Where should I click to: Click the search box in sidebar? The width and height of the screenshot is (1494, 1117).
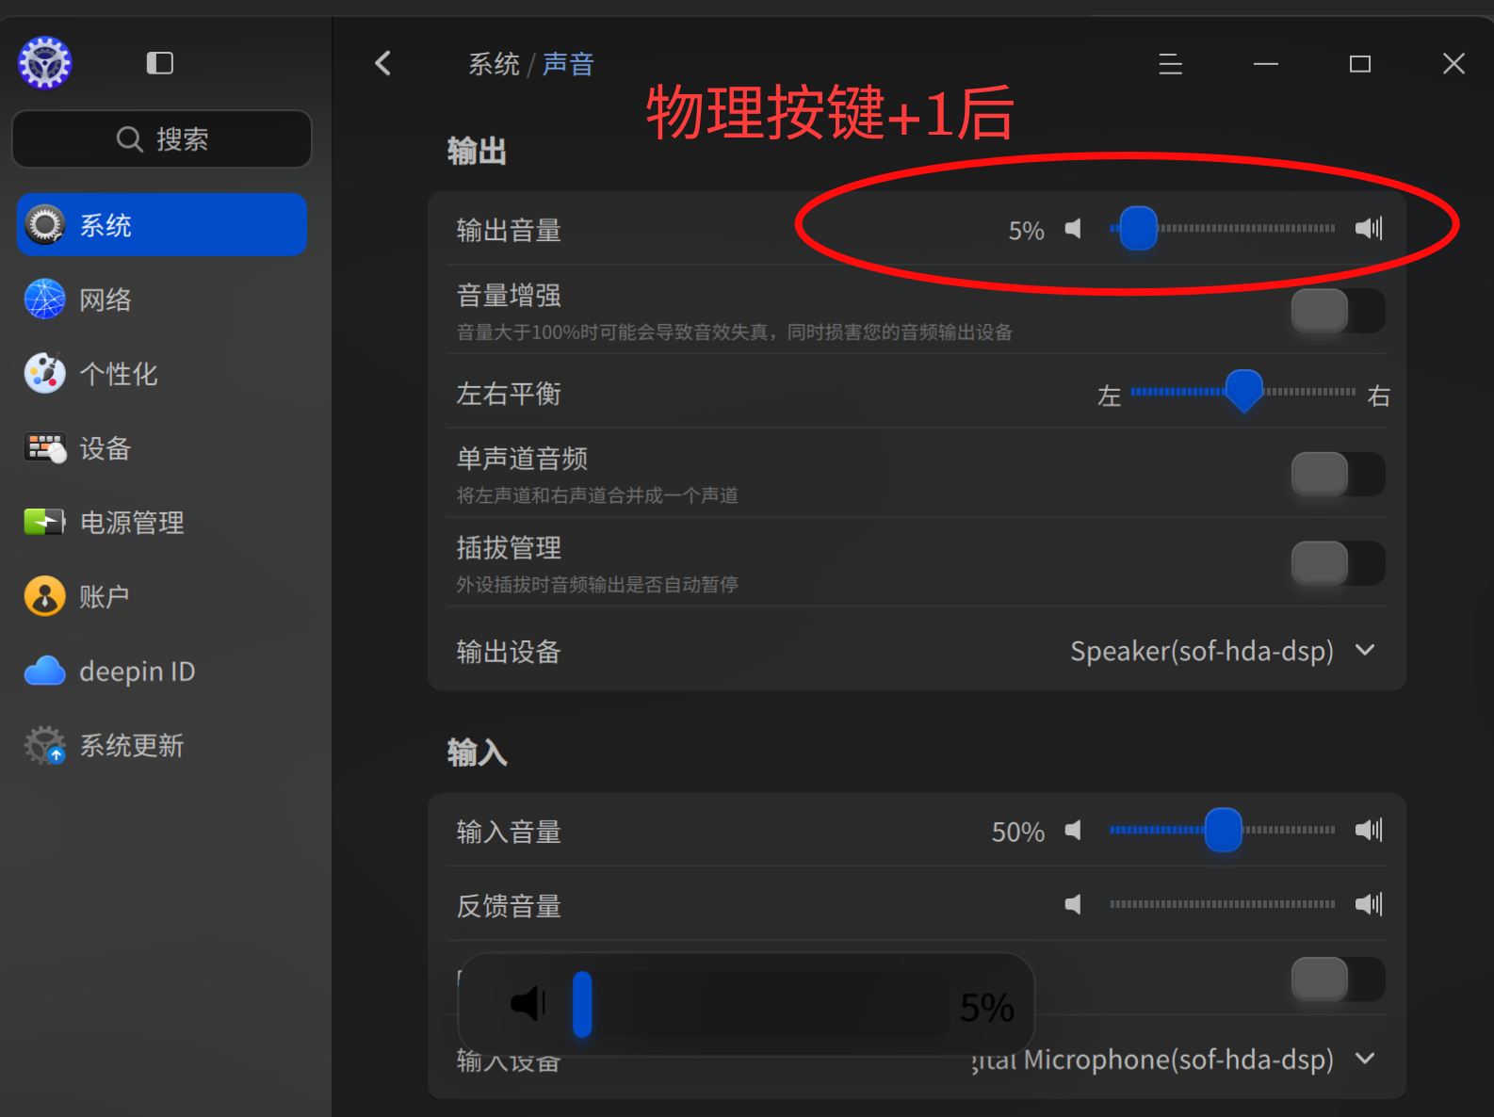pos(162,139)
